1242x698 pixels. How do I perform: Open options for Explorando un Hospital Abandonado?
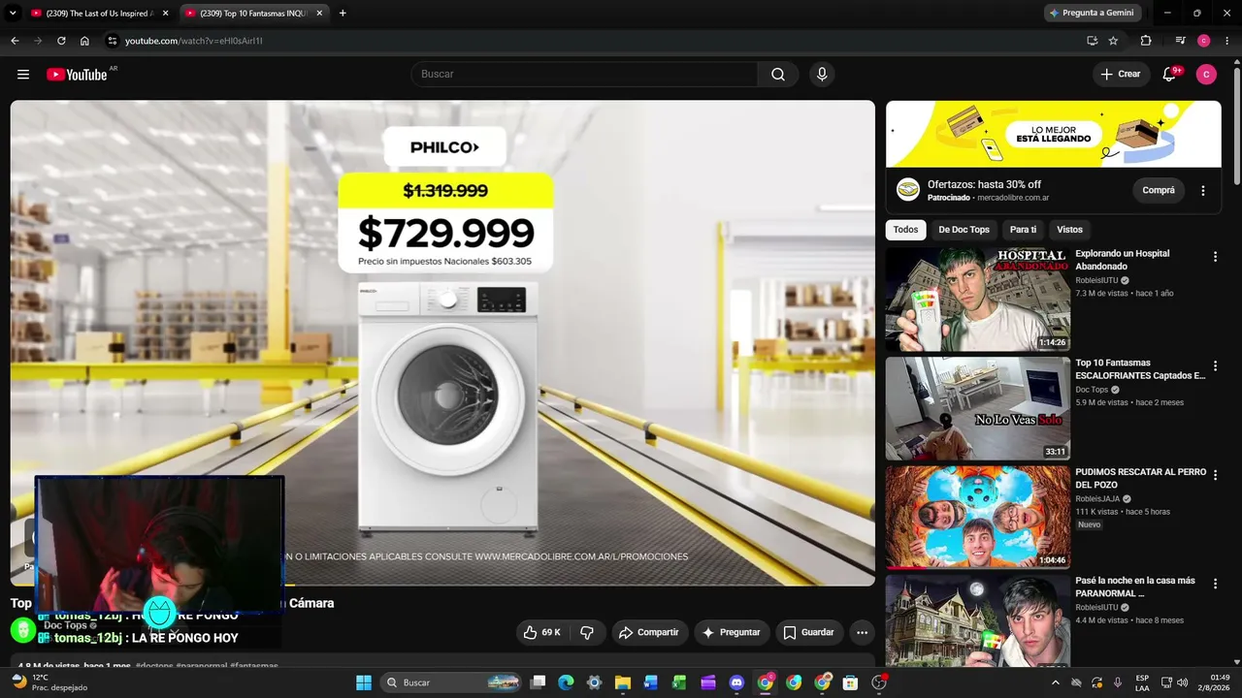coord(1215,257)
